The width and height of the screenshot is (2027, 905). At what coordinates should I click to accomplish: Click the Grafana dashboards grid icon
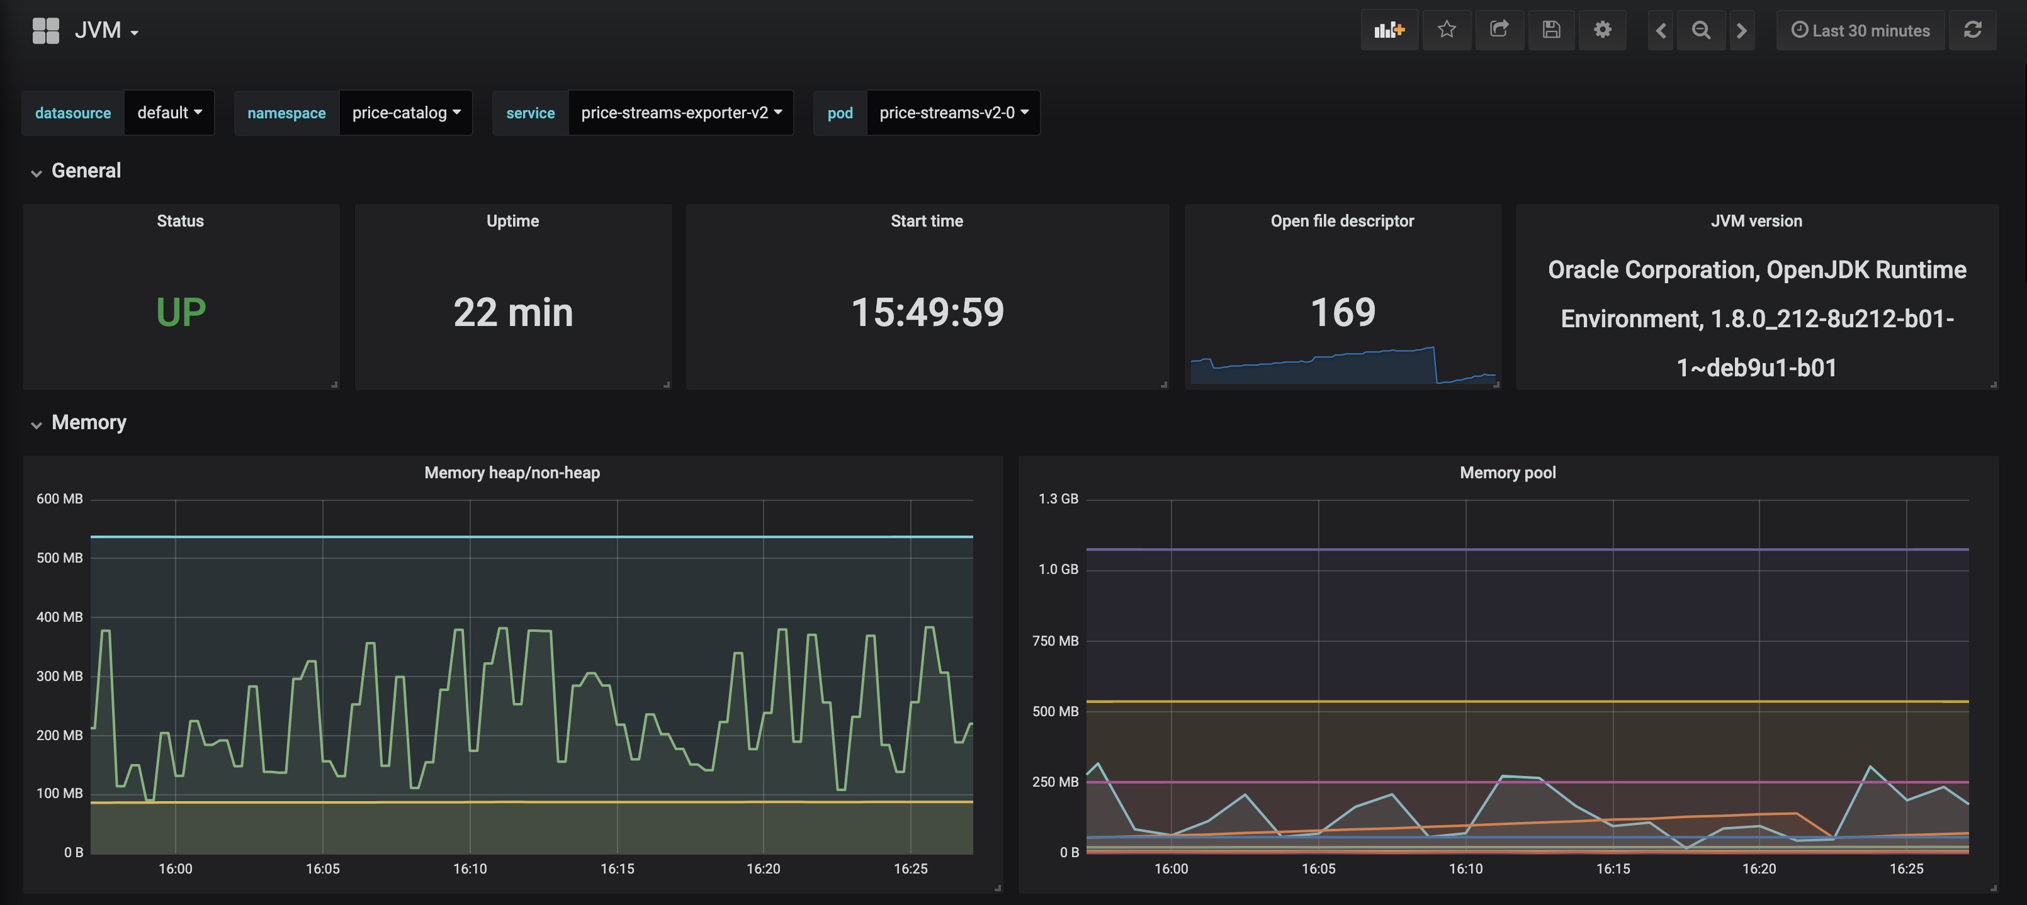coord(45,31)
